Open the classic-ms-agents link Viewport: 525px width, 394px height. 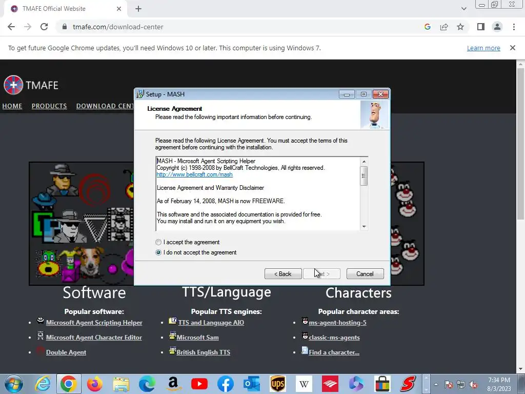click(x=334, y=338)
